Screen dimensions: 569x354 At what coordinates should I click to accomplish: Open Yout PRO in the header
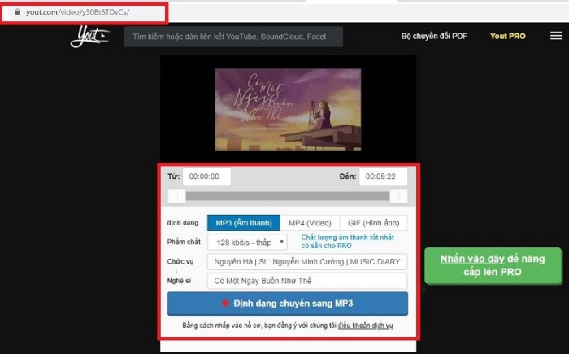pyautogui.click(x=508, y=36)
